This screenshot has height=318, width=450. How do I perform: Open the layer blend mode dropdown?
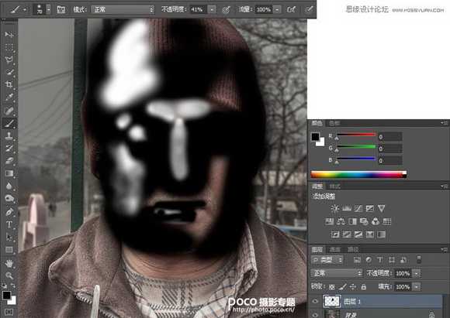[x=337, y=273]
